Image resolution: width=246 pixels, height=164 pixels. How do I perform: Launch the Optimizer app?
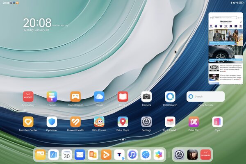[52, 122]
